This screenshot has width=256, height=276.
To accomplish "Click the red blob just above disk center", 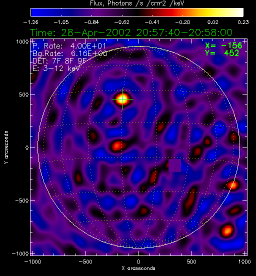I will pyautogui.click(x=160, y=126).
